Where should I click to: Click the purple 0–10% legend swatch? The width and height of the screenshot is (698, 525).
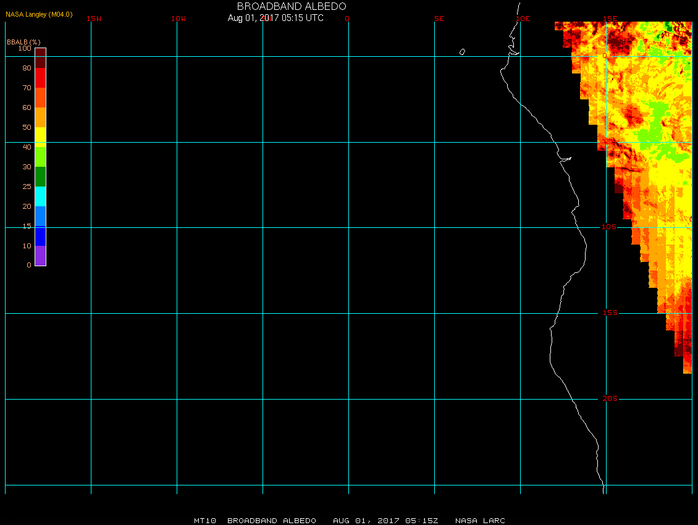[x=41, y=256]
